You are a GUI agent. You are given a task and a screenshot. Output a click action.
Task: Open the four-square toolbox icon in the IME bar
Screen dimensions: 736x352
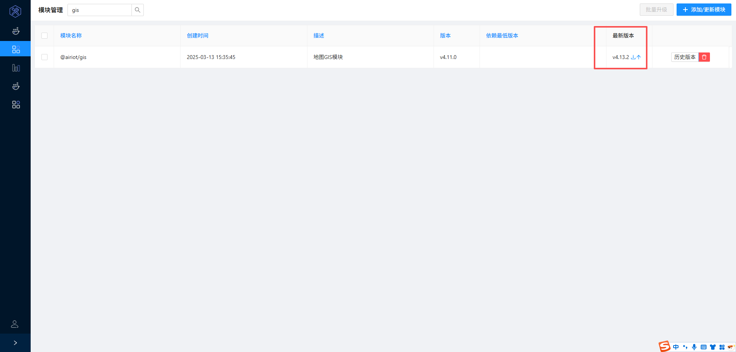[x=722, y=347]
